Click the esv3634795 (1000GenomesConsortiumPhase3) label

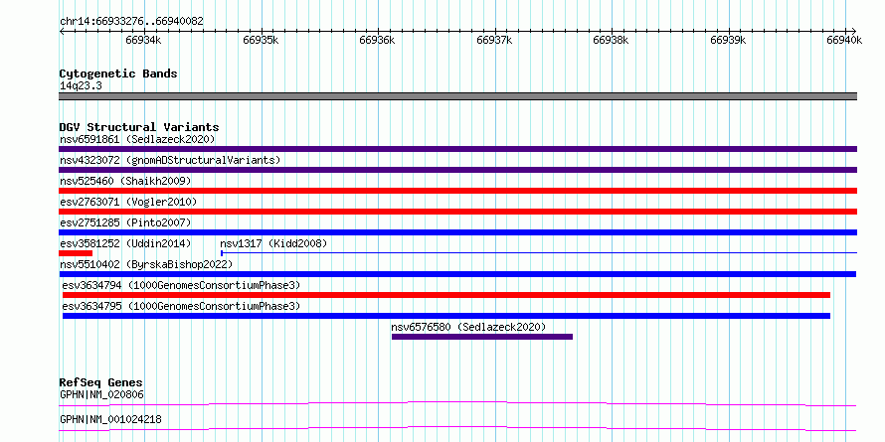coord(181,306)
